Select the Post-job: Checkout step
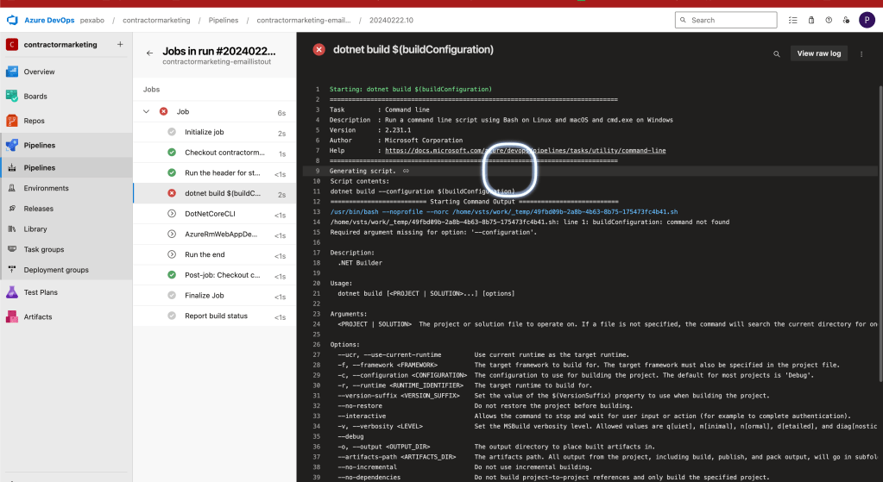This screenshot has height=482, width=883. click(215, 275)
